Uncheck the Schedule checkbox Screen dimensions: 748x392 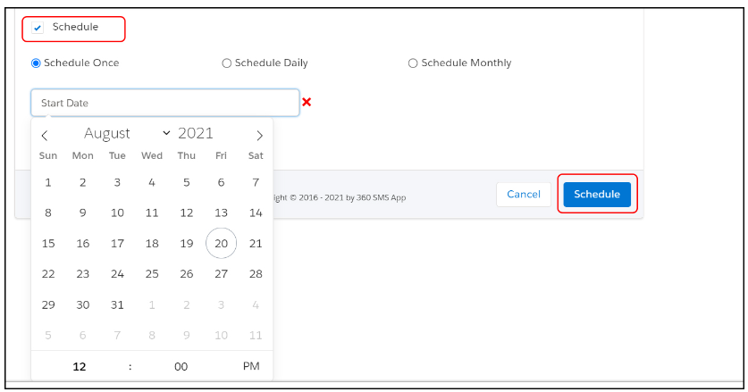coord(38,28)
